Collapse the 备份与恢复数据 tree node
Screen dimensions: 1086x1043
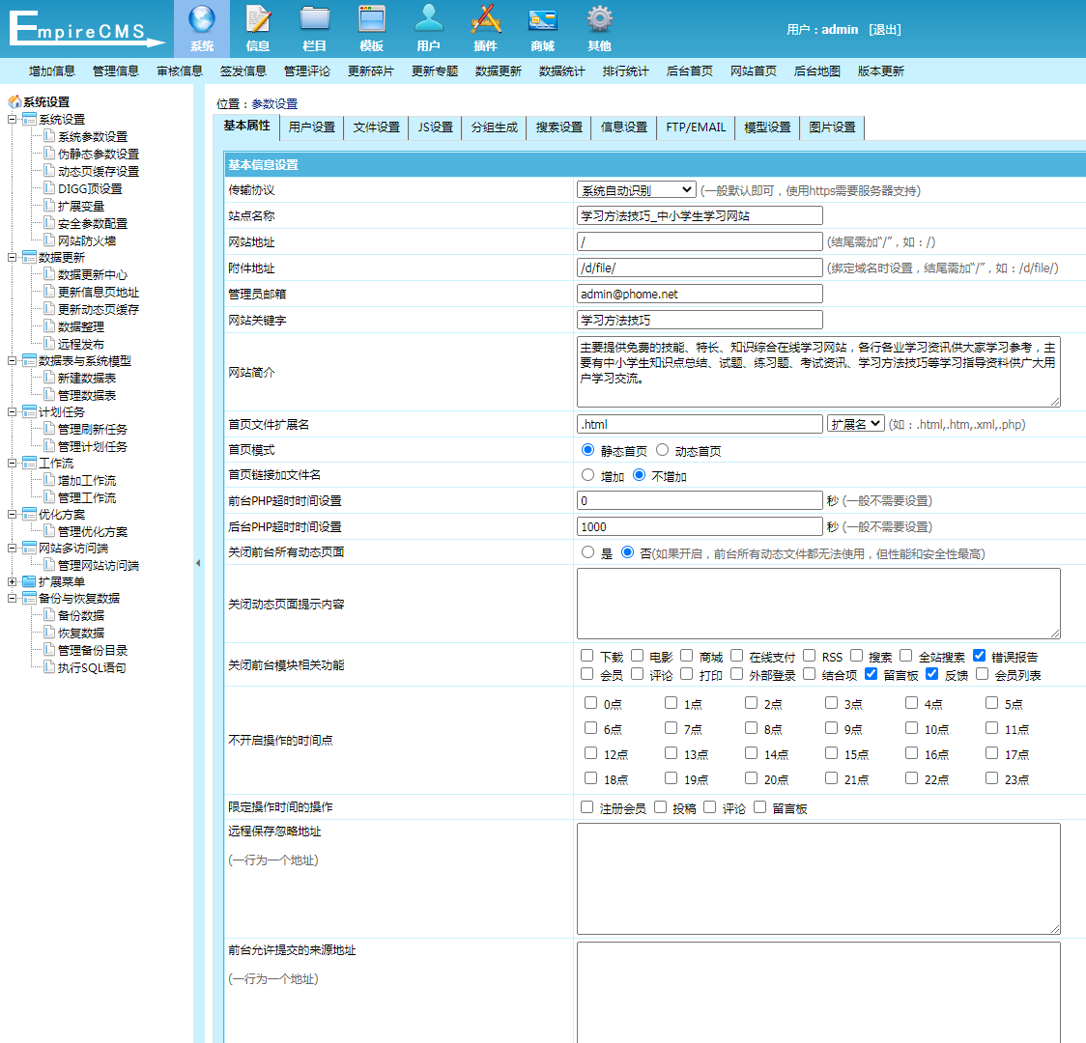point(12,598)
